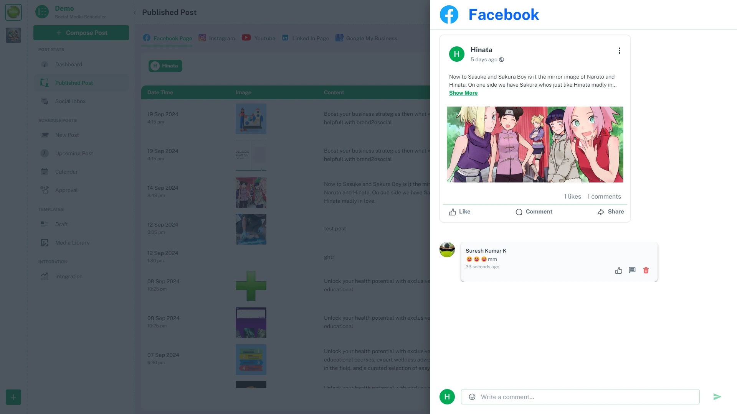
Task: Open New Post in the sidebar
Action: pos(81,135)
